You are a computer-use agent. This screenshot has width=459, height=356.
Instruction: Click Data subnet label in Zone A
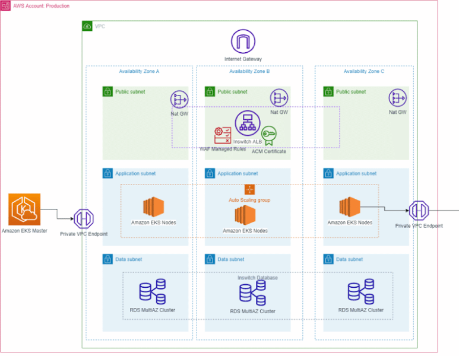128,259
